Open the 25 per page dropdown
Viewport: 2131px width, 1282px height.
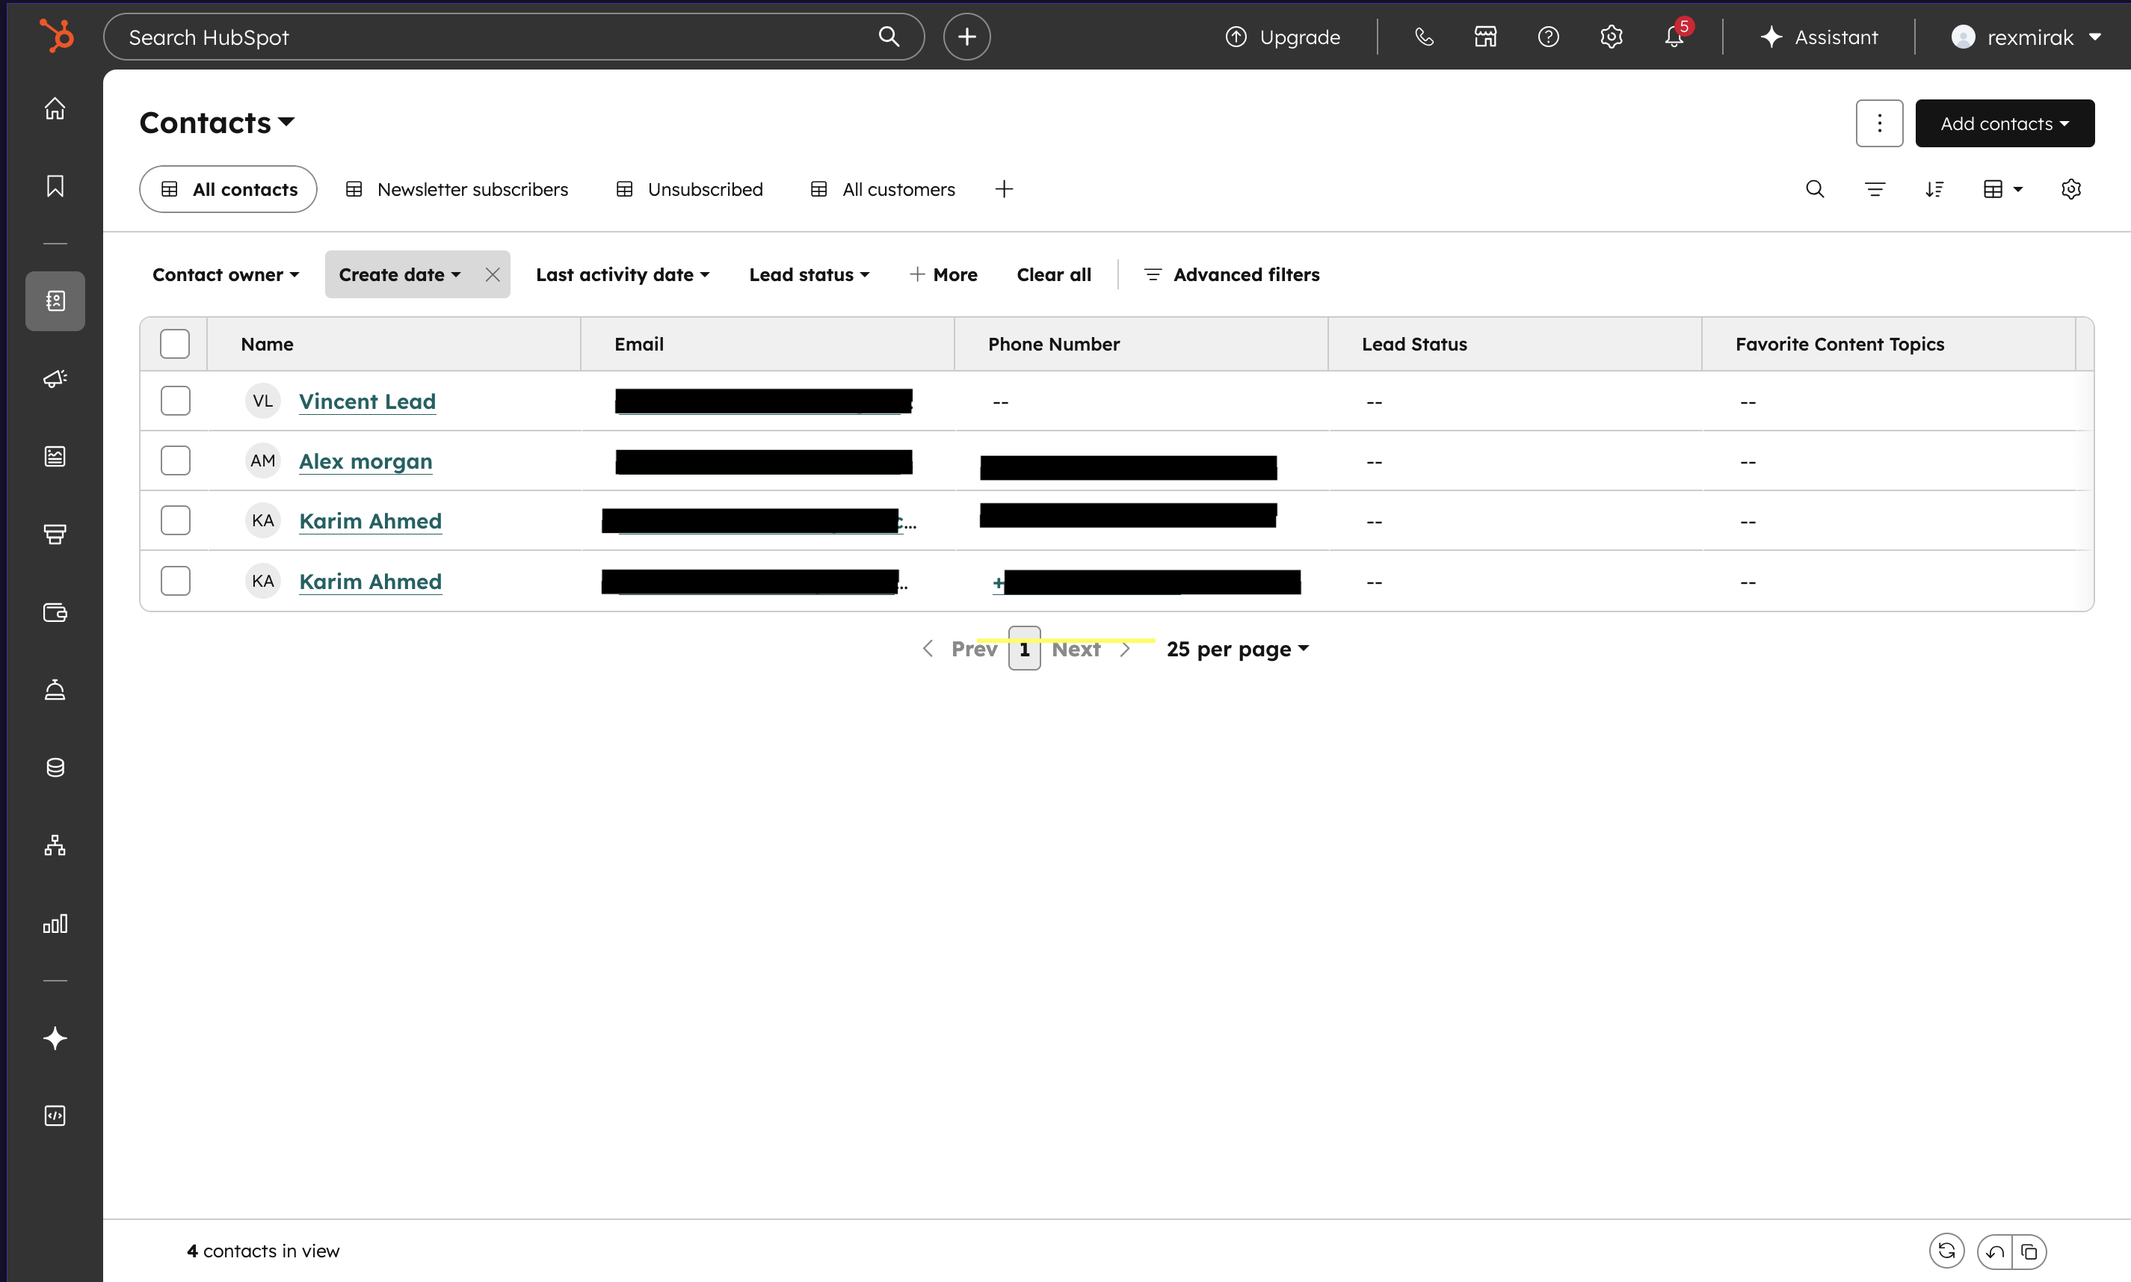click(x=1238, y=649)
